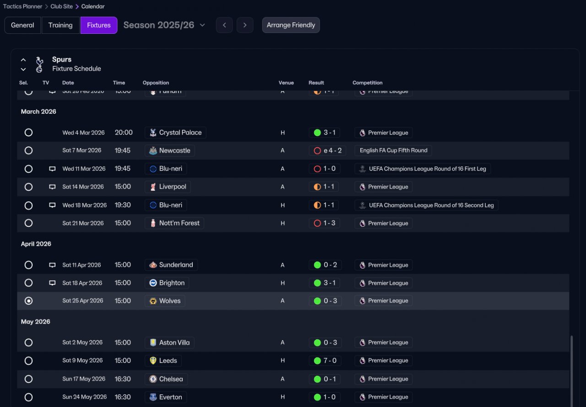Screen dimensions: 586x407
Task: Select the Aston Villa fixture radio button
Action: (x=28, y=343)
